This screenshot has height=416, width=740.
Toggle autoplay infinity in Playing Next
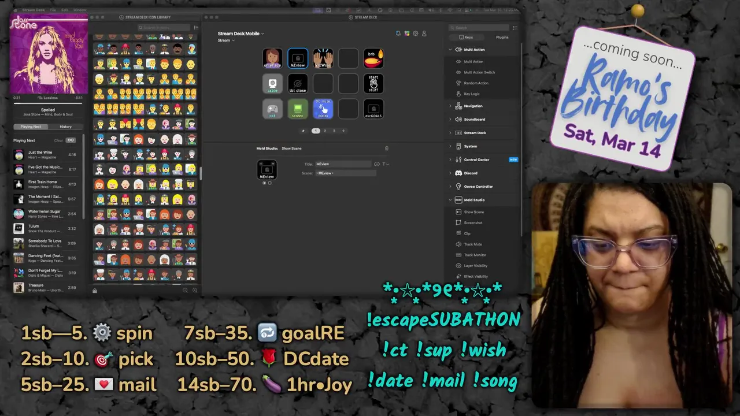71,140
